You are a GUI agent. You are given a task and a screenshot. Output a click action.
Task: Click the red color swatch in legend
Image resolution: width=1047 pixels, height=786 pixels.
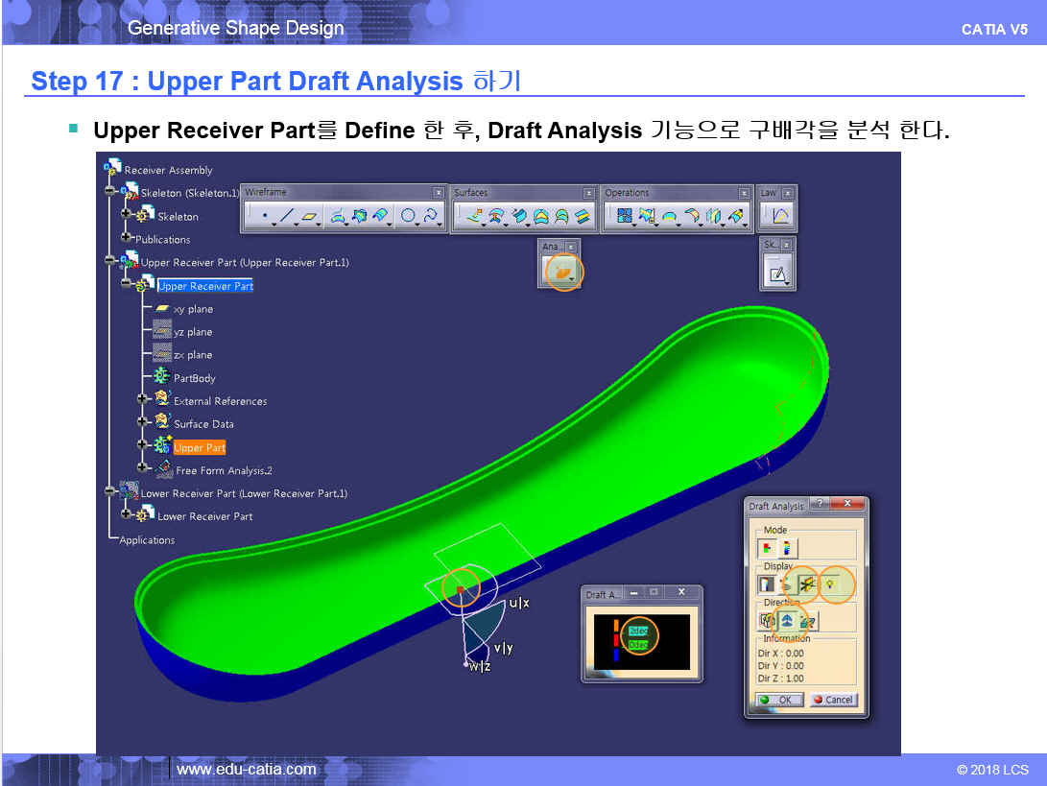pyautogui.click(x=616, y=640)
